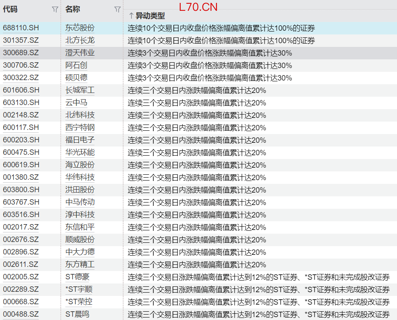Open the 北方长龙 stock link
The width and height of the screenshot is (397, 320).
coord(80,41)
